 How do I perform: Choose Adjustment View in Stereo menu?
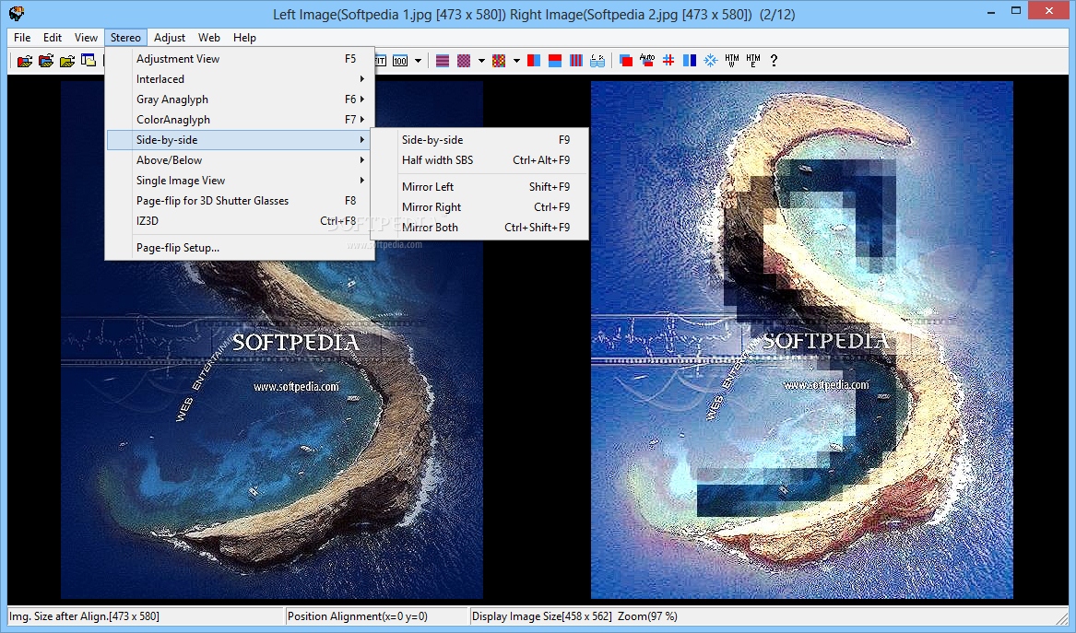coord(239,59)
